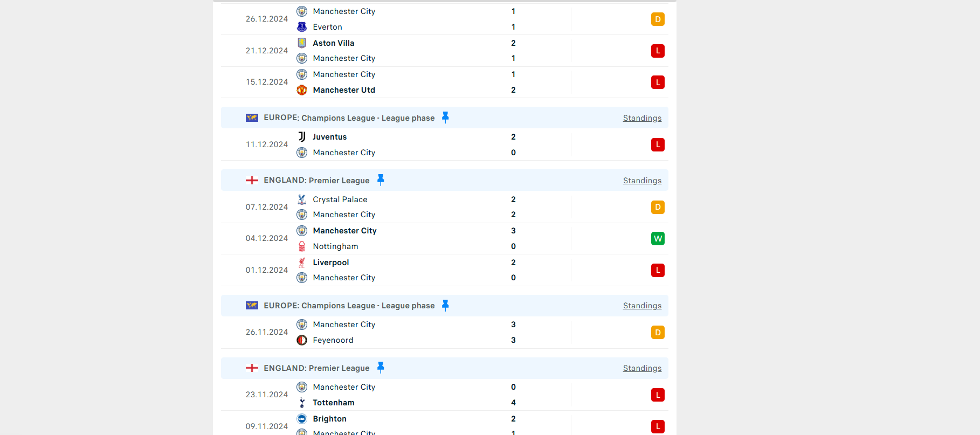980x435 pixels.
Task: Click the Aston Villa team badge
Action: 302,43
